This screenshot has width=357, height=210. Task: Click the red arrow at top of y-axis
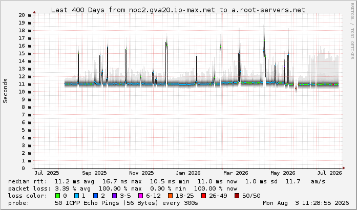click(x=34, y=12)
